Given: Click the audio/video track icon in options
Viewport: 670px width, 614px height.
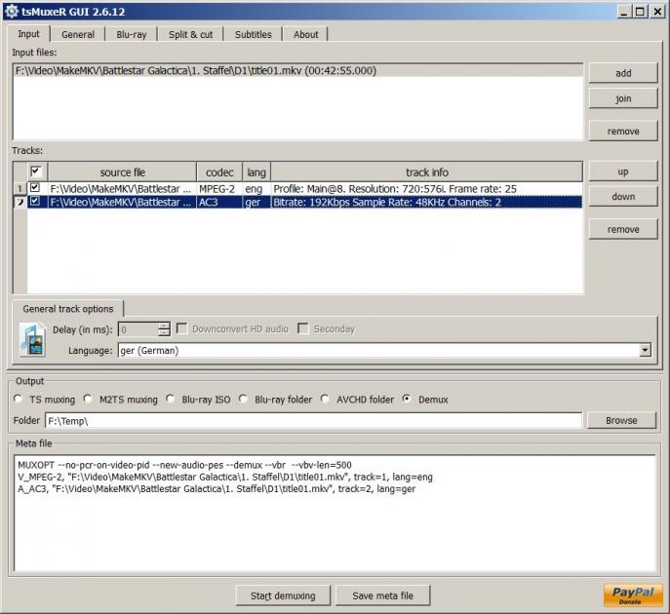Looking at the screenshot, I should pyautogui.click(x=32, y=340).
